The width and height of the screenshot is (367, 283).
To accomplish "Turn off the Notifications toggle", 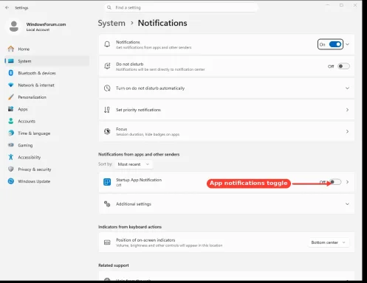I will (x=335, y=44).
